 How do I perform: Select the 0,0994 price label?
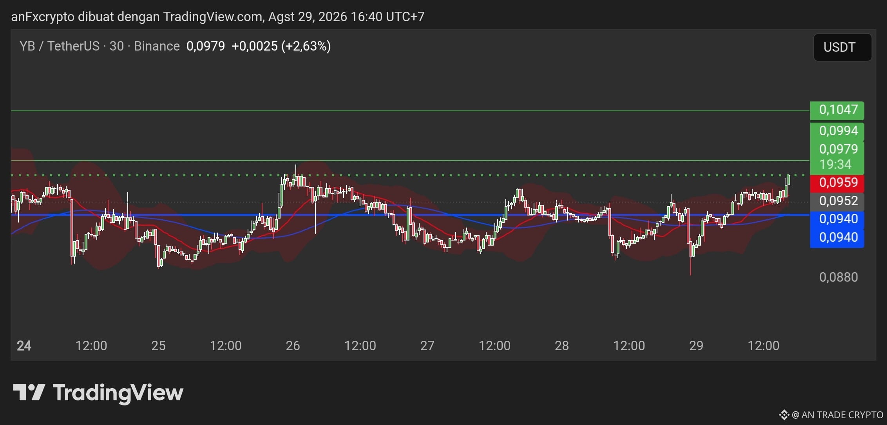coord(837,131)
